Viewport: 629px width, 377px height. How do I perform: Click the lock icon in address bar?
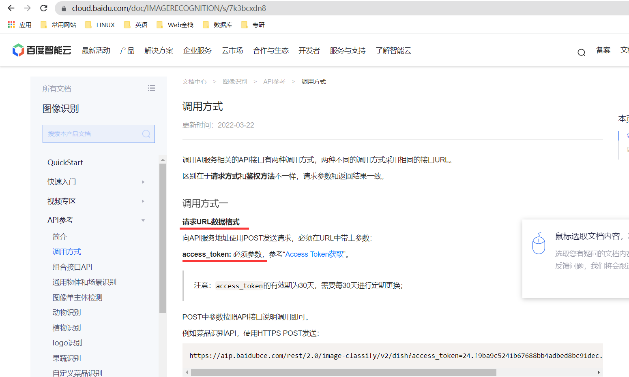[x=64, y=8]
